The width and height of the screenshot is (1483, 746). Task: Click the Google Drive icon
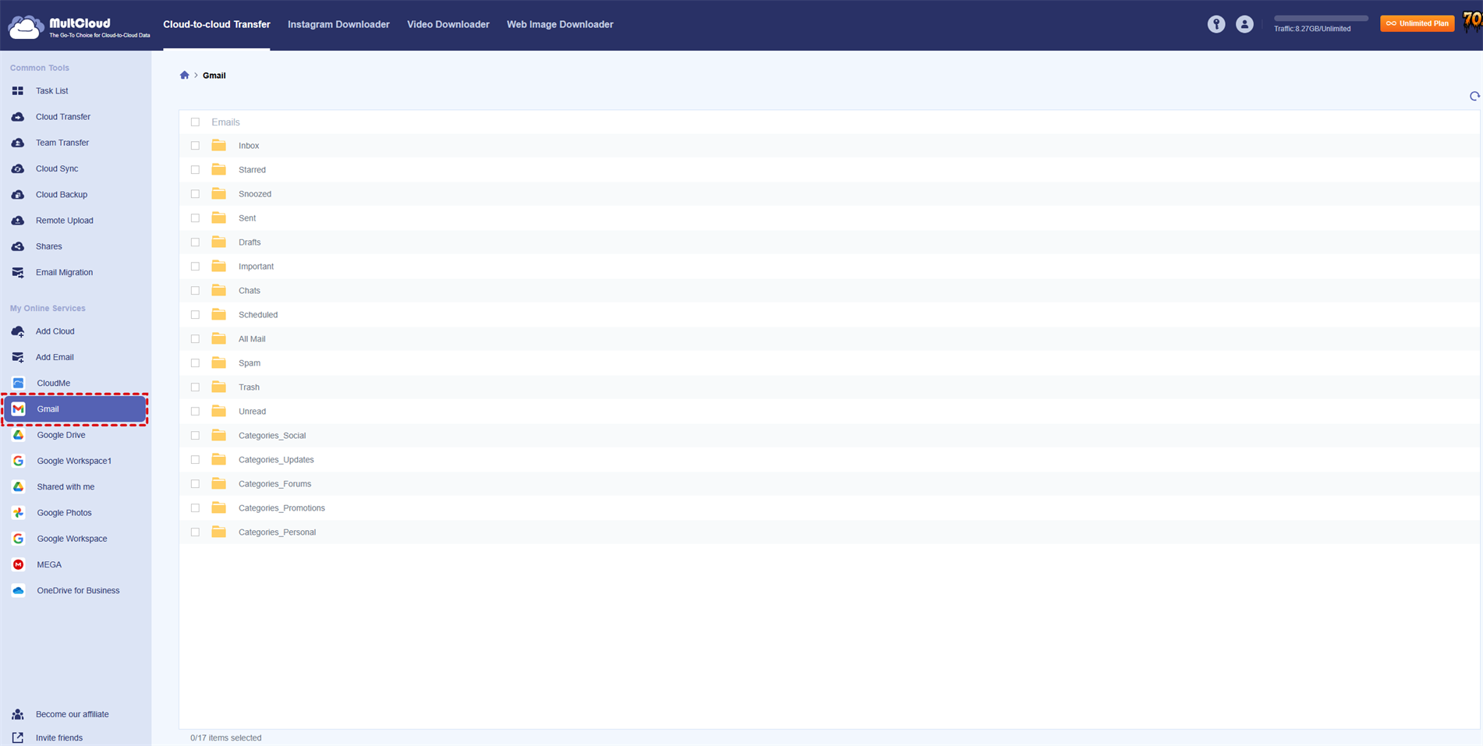18,435
